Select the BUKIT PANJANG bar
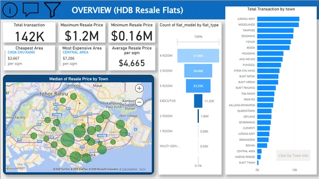This screenshot has width=319, height=179. 266,88
